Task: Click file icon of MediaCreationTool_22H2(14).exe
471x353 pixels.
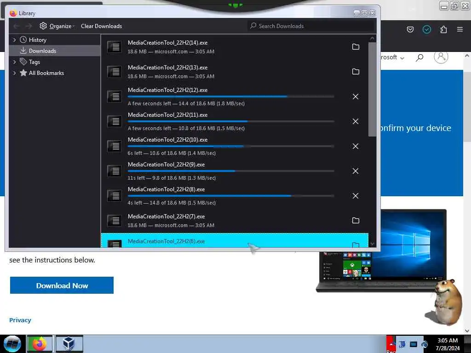Action: click(115, 47)
